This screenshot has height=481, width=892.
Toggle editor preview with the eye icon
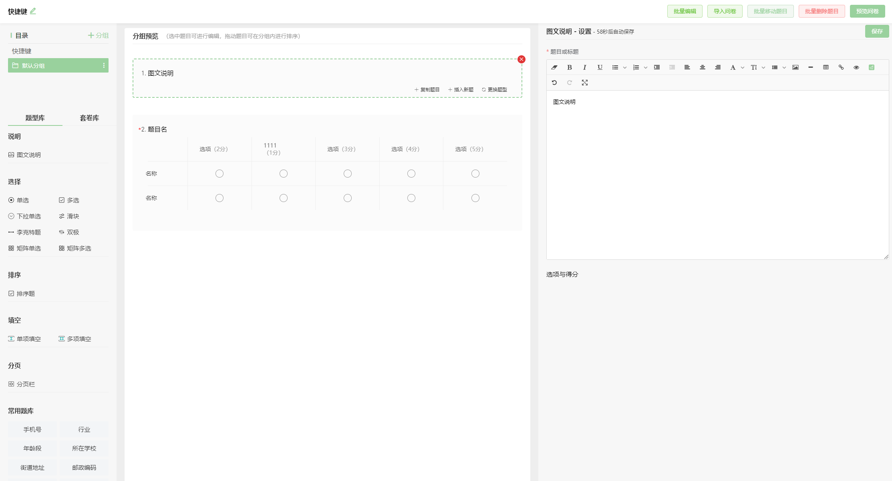tap(856, 67)
